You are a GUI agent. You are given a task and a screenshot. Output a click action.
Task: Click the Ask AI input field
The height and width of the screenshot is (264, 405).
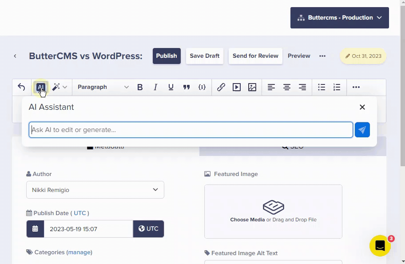click(191, 130)
